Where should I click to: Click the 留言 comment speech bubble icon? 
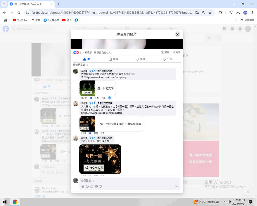(110, 59)
